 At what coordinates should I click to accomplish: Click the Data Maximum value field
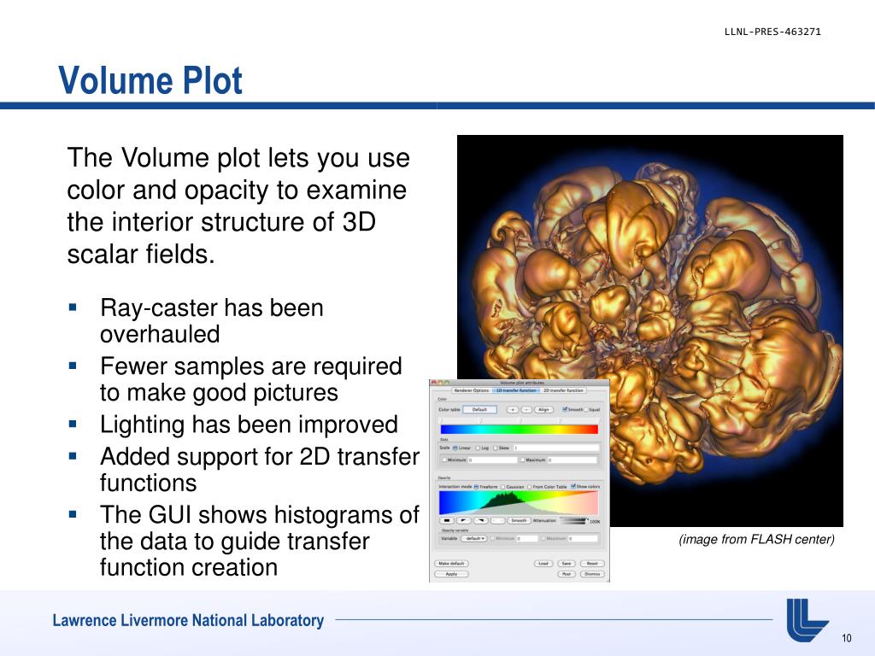point(572,460)
